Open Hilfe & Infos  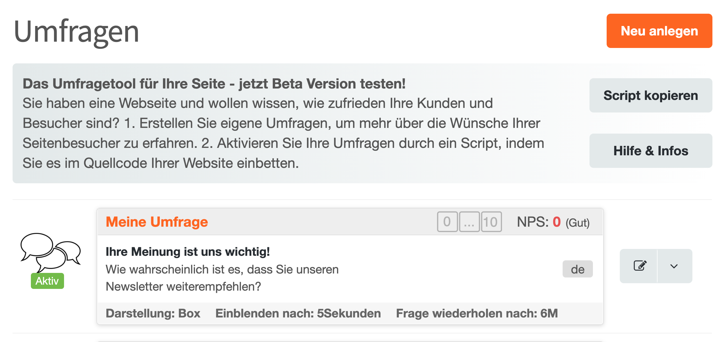pyautogui.click(x=651, y=151)
